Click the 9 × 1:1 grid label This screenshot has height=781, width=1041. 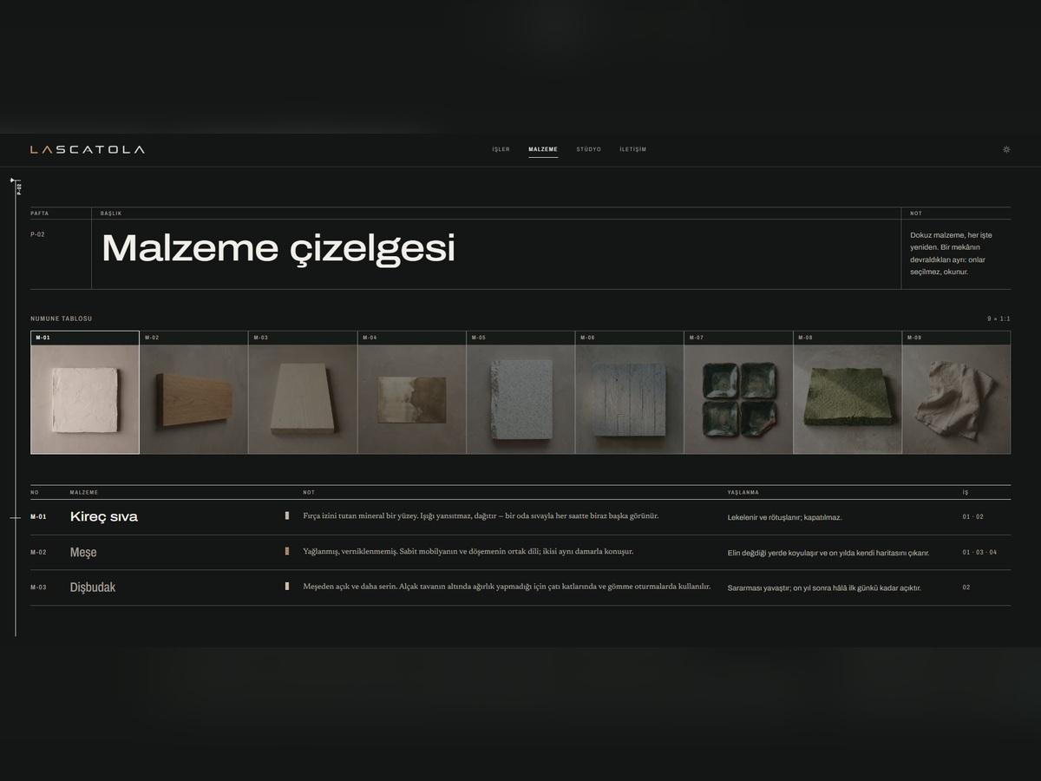pyautogui.click(x=998, y=318)
